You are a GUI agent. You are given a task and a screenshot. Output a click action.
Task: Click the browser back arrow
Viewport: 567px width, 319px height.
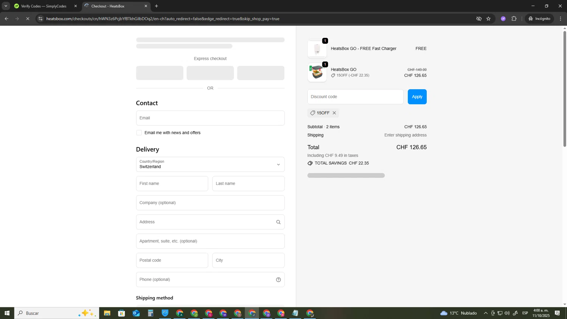6,19
